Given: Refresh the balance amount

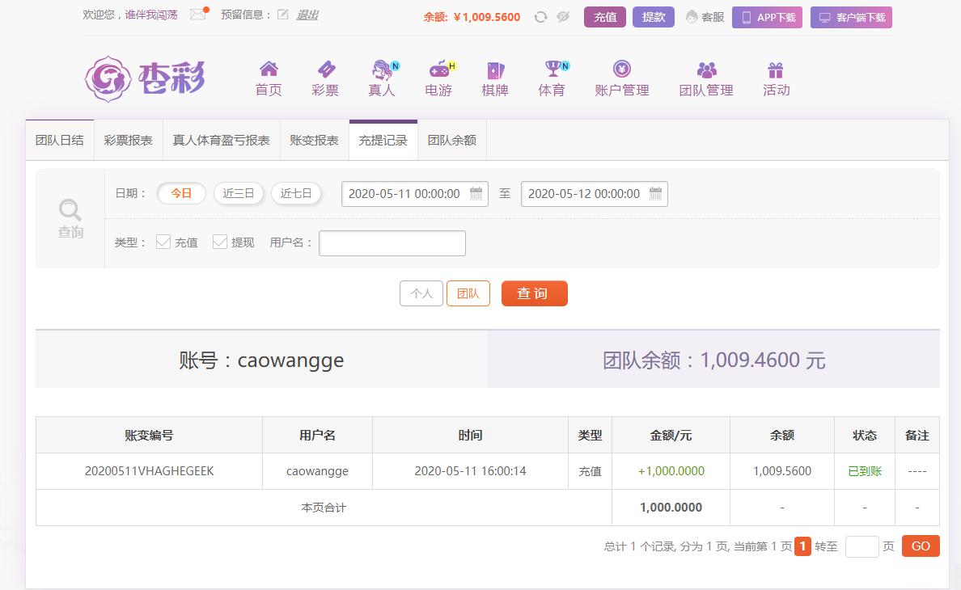Looking at the screenshot, I should 540,17.
